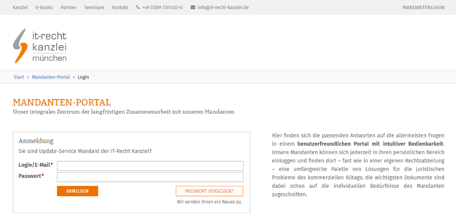Image resolution: width=456 pixels, height=215 pixels.
Task: Call phone number +49 (0)89 1301433-0
Action: [162, 8]
